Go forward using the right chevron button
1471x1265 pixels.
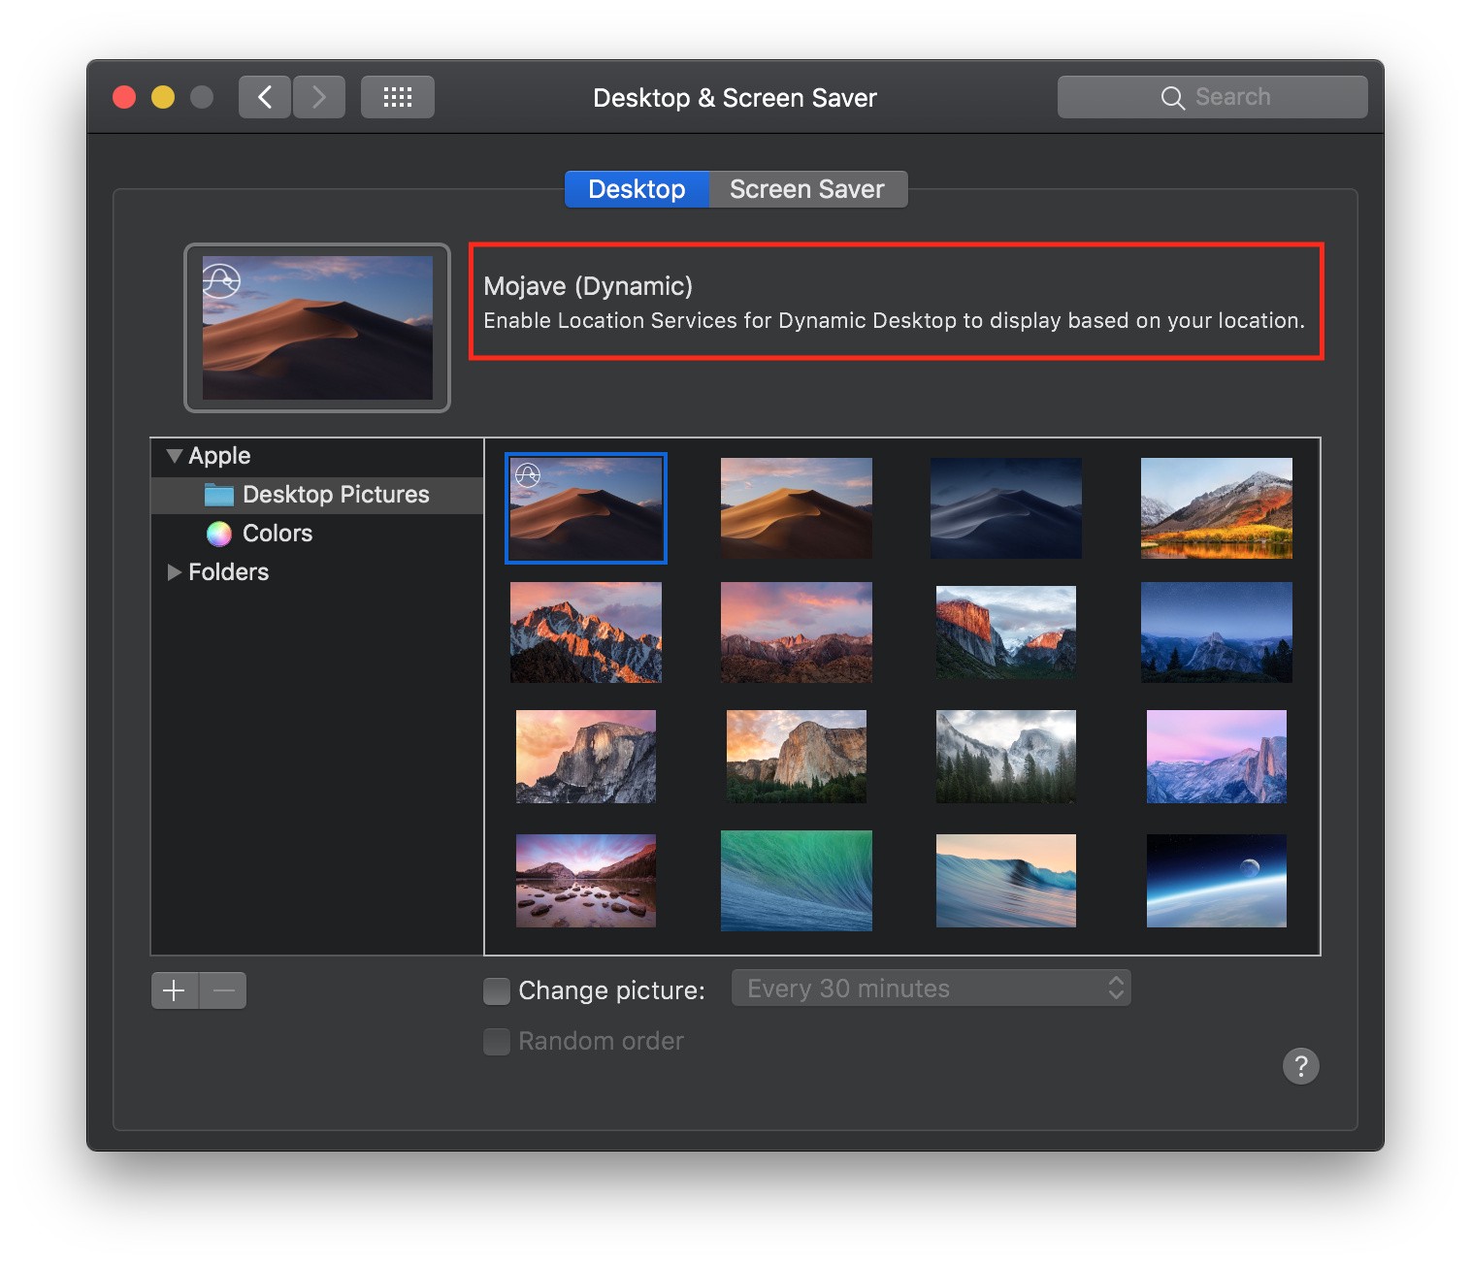(319, 97)
